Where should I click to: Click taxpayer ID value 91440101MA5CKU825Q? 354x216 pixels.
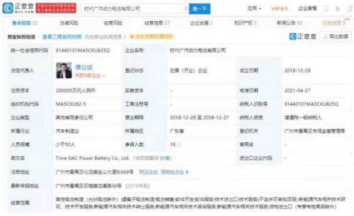312,104
